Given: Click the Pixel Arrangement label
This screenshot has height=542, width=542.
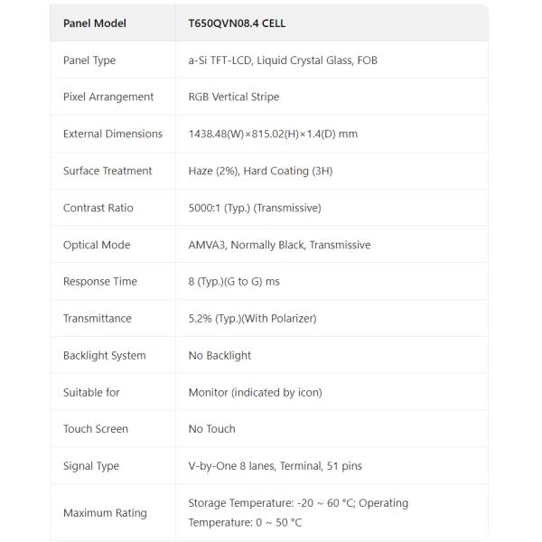Looking at the screenshot, I should [x=108, y=97].
